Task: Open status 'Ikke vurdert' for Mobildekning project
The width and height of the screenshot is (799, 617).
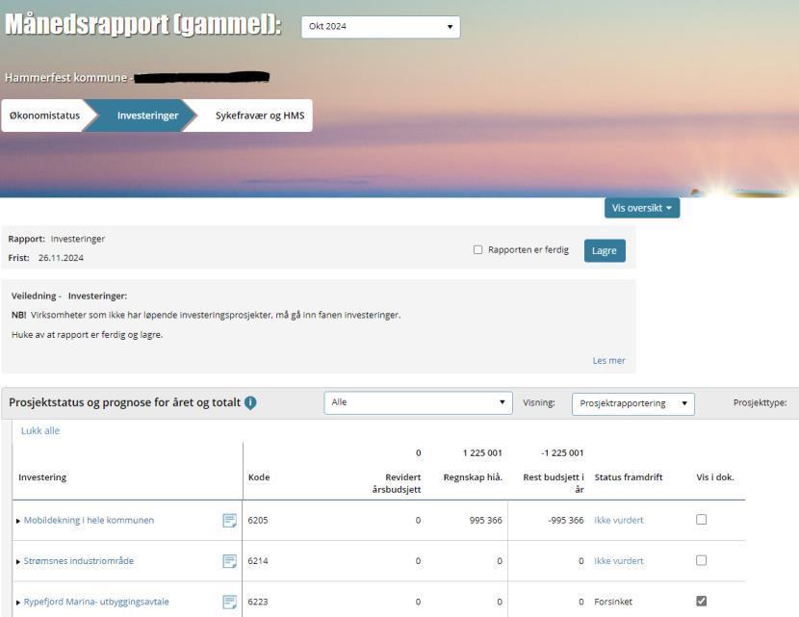Action: coord(617,519)
